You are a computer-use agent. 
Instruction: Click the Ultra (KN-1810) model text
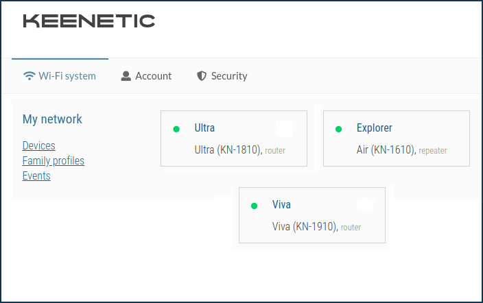point(229,150)
